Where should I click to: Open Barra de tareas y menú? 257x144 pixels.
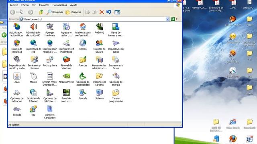[x=116, y=30]
